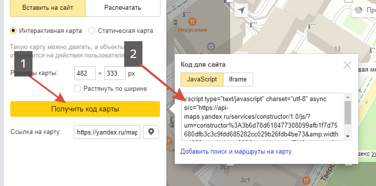Viewport: 376px width, 186px height.
Task: Click the building number 13 on the map
Action: [337, 49]
